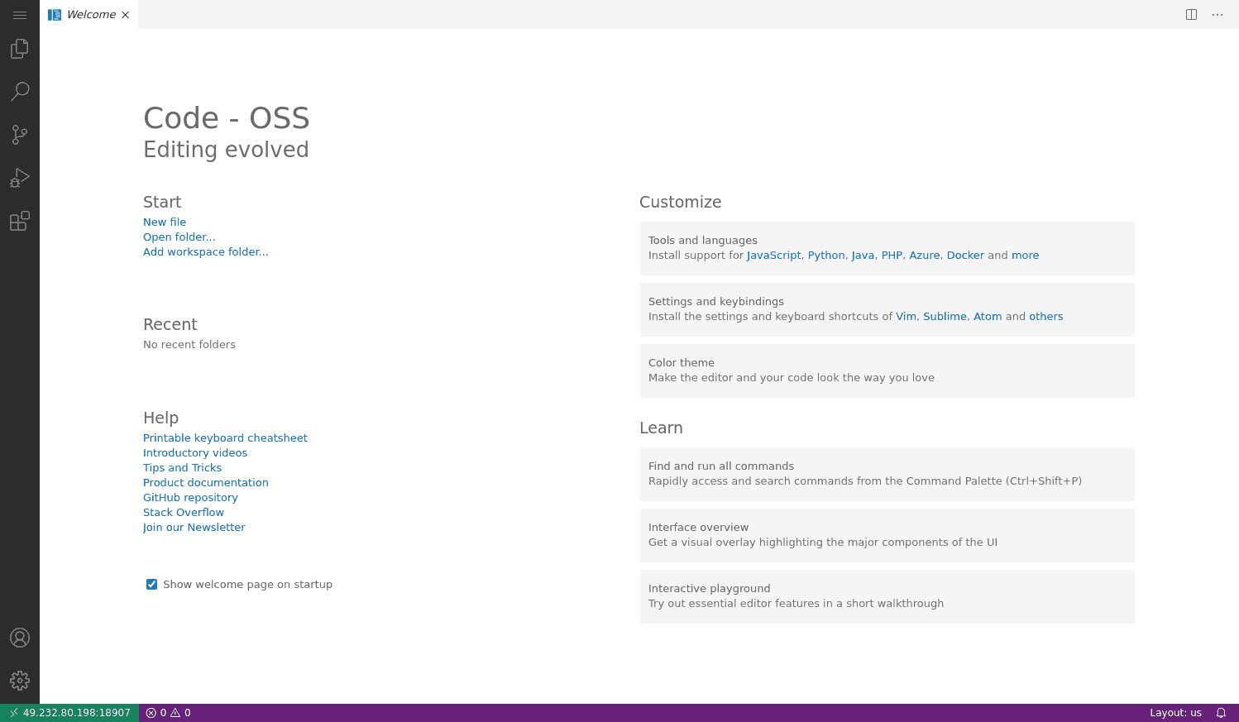Install Java language support
Image resolution: width=1239 pixels, height=722 pixels.
(863, 256)
